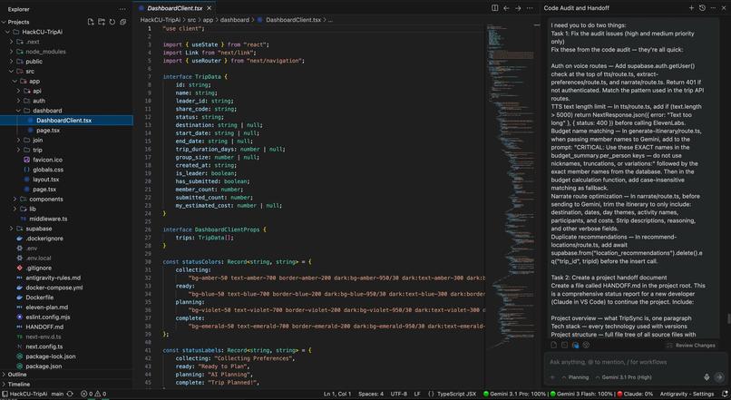Go back with the editor left arrow
This screenshot has width=731, height=400.
(x=506, y=8)
